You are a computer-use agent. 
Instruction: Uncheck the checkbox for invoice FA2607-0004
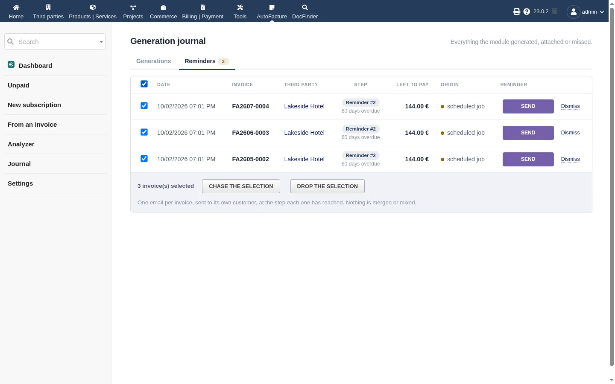point(144,106)
